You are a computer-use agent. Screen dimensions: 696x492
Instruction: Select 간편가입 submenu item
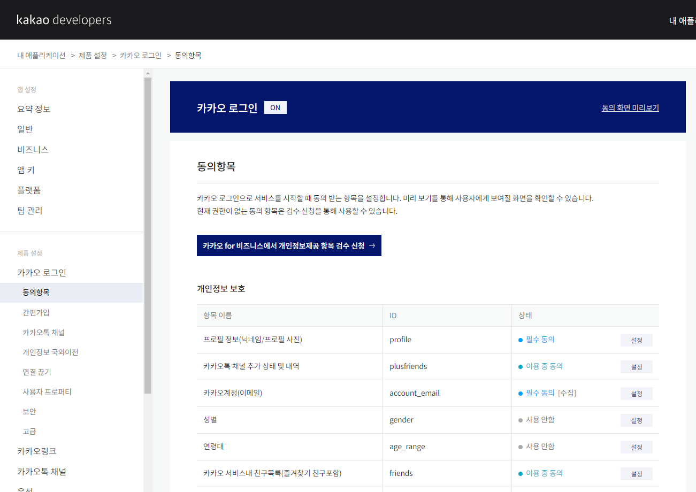tap(36, 312)
